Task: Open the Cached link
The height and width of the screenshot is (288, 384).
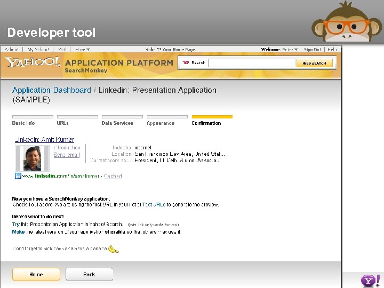Action: [113, 176]
